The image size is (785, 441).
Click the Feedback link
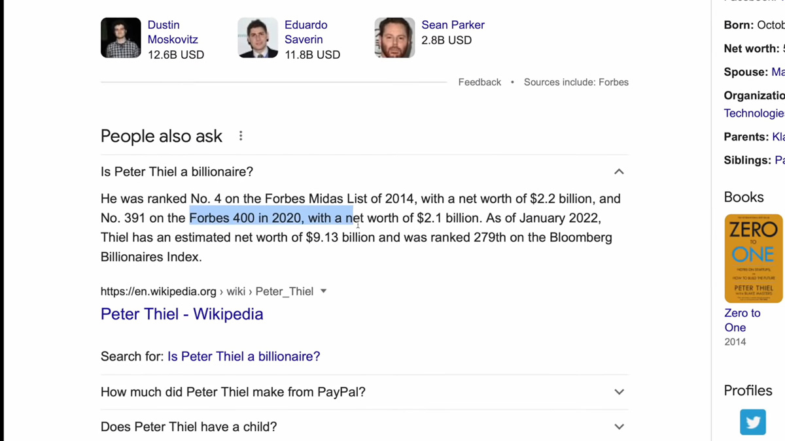click(480, 82)
